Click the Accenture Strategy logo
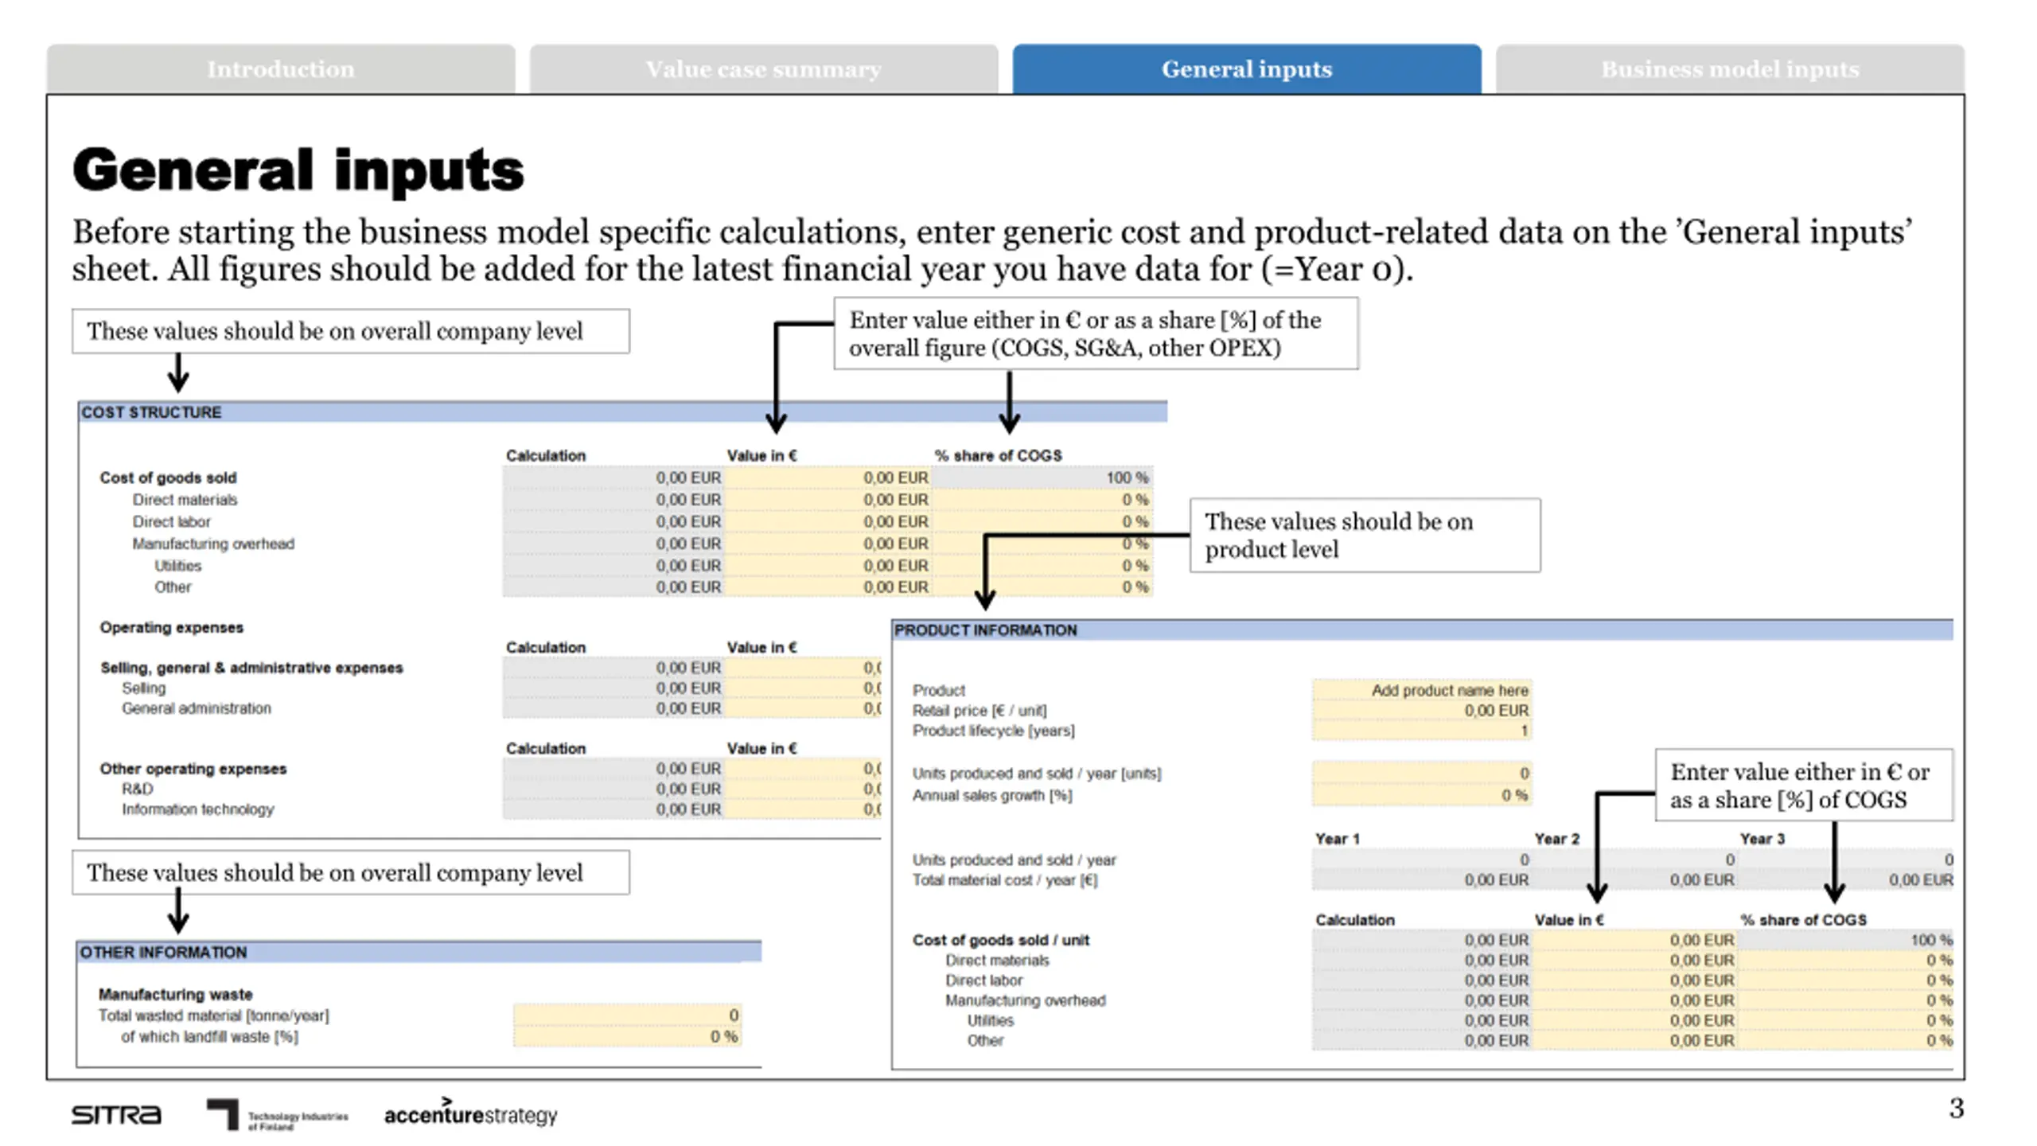Image resolution: width=2037 pixels, height=1146 pixels. click(x=470, y=1113)
